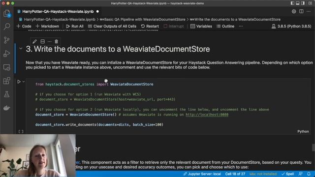Image resolution: width=315 pixels, height=177 pixels.
Task: Click Cell 18 of 27 status item
Action: tap(235, 174)
